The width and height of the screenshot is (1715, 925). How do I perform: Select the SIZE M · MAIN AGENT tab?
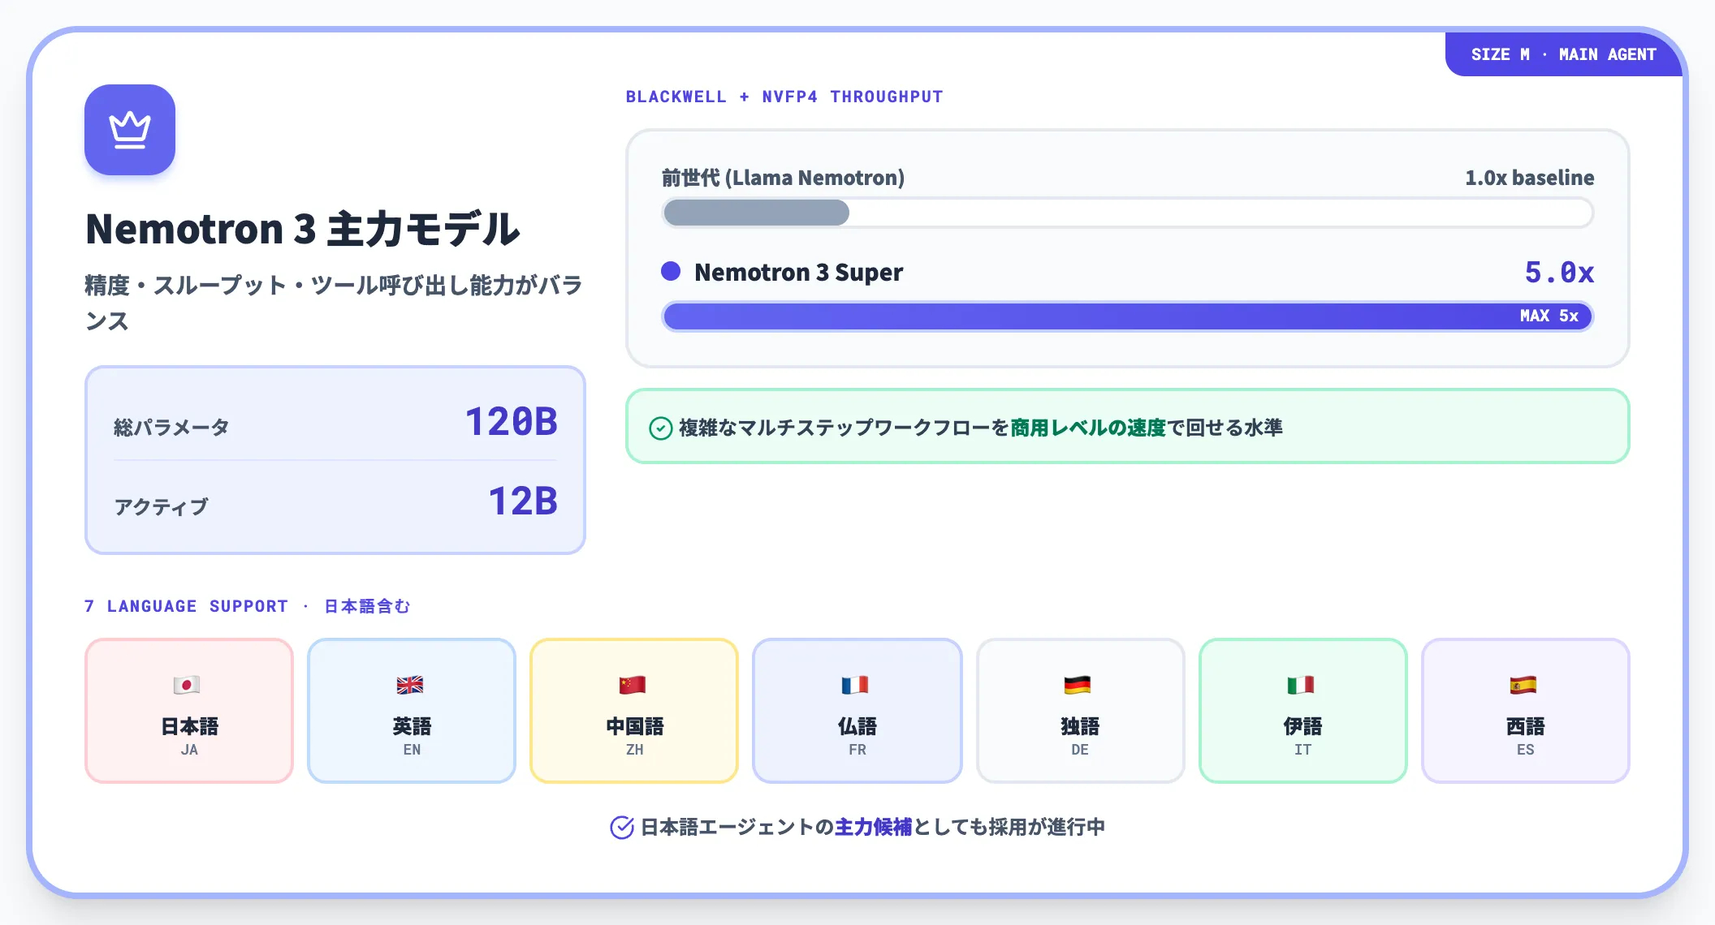point(1563,54)
